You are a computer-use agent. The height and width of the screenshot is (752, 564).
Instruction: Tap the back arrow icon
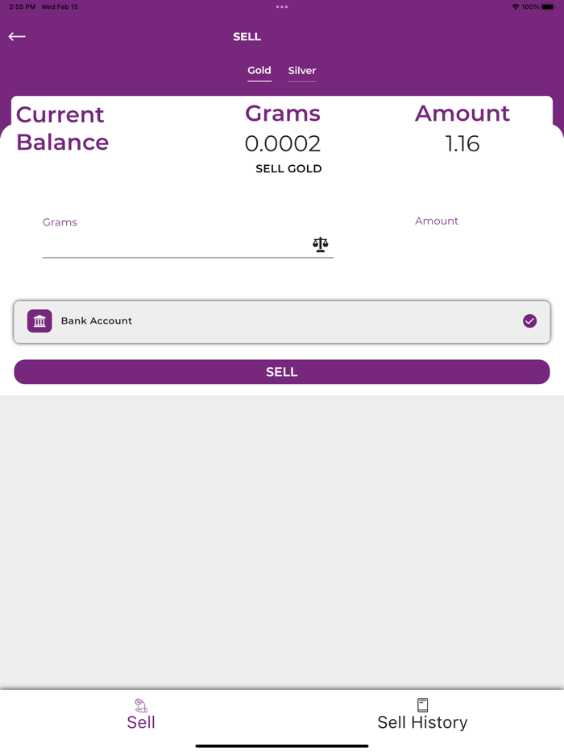tap(17, 36)
